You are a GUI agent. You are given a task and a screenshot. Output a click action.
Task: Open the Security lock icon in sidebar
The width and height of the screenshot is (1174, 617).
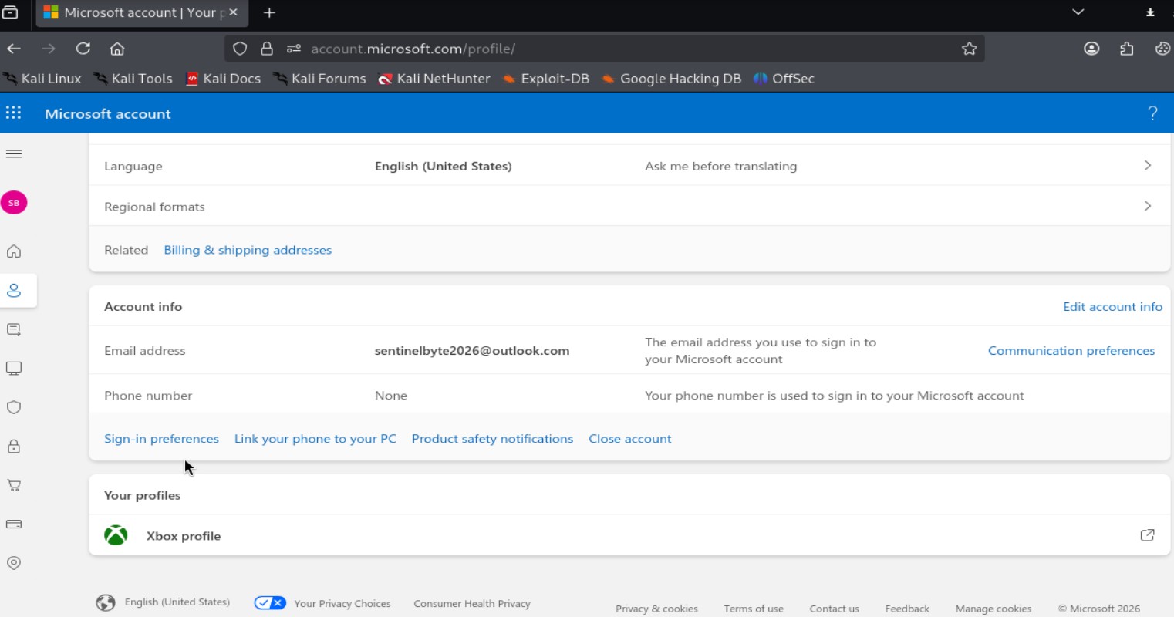[x=13, y=446]
